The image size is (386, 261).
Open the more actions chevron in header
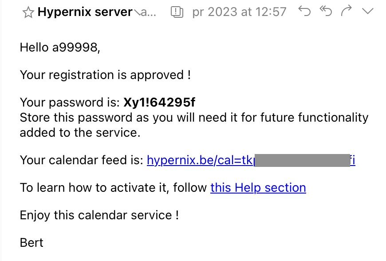[368, 11]
